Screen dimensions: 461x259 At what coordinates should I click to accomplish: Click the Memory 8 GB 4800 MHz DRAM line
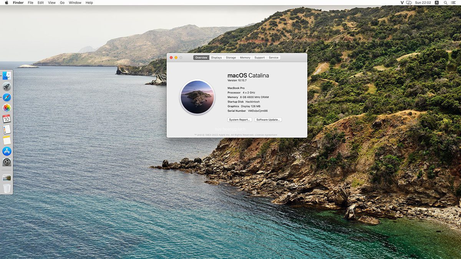point(248,97)
